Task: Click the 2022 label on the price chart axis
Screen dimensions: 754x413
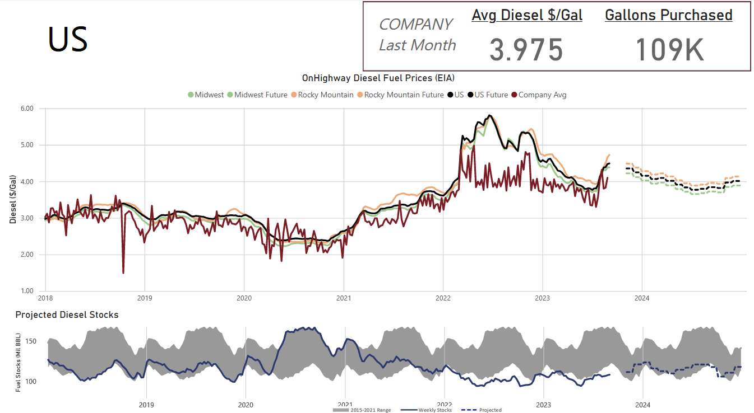Action: coord(443,298)
